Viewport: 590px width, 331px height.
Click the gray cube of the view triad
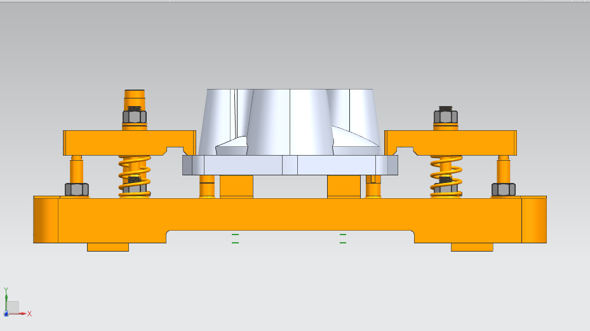pyautogui.click(x=13, y=307)
